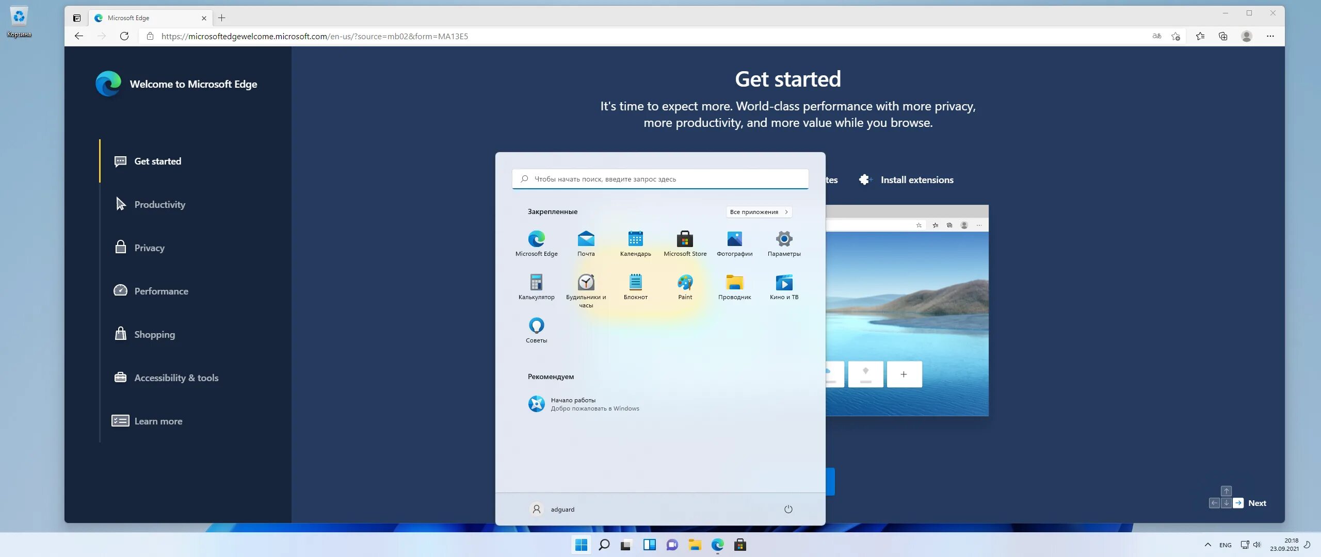Viewport: 1321px width, 557px height.
Task: Open recommended Начало работы item
Action: click(583, 404)
